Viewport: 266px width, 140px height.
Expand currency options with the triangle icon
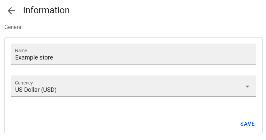click(x=247, y=86)
